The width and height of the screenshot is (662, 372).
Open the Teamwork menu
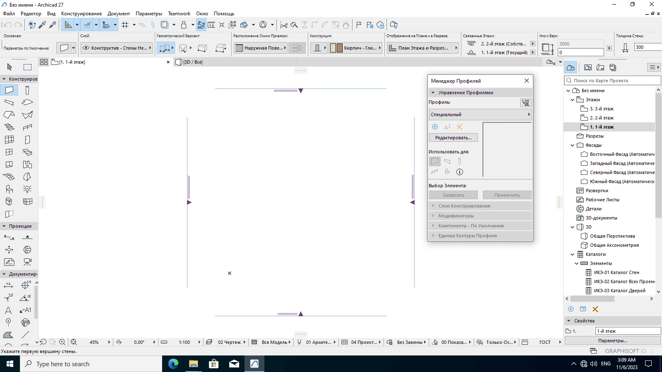179,14
